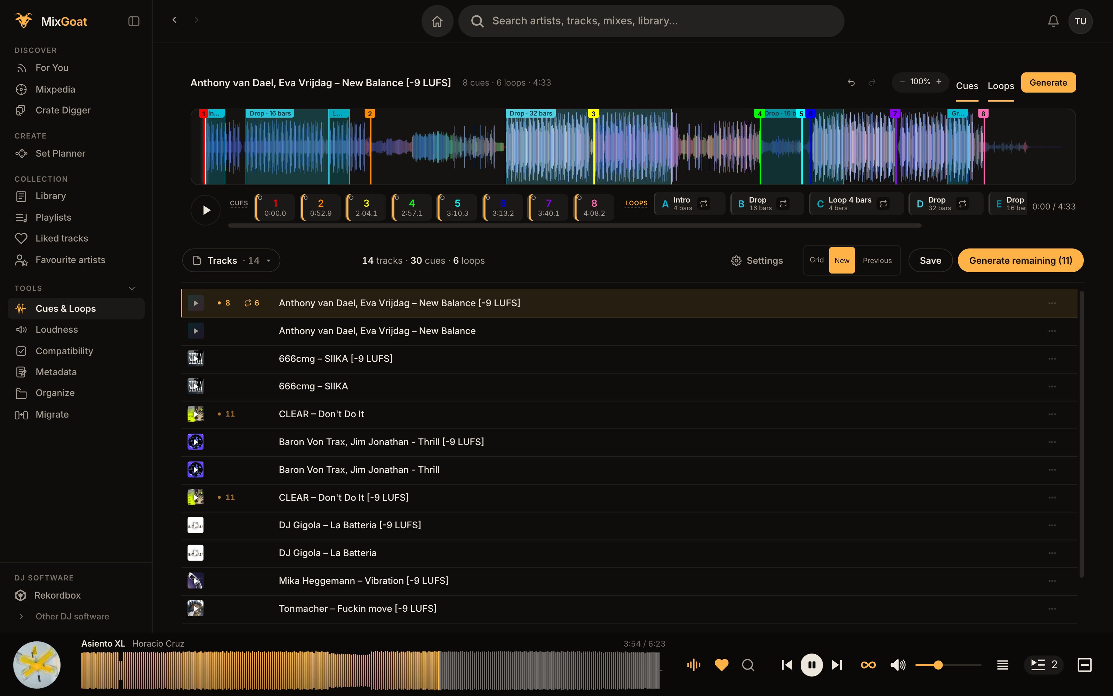Go to previous track in player

click(x=786, y=665)
